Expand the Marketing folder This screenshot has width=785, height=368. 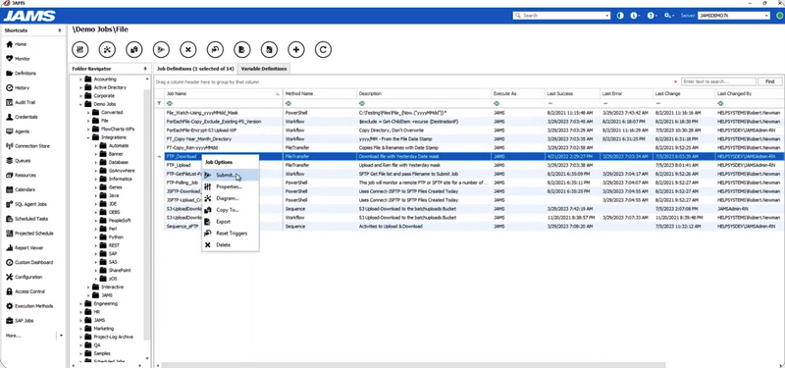click(80, 329)
